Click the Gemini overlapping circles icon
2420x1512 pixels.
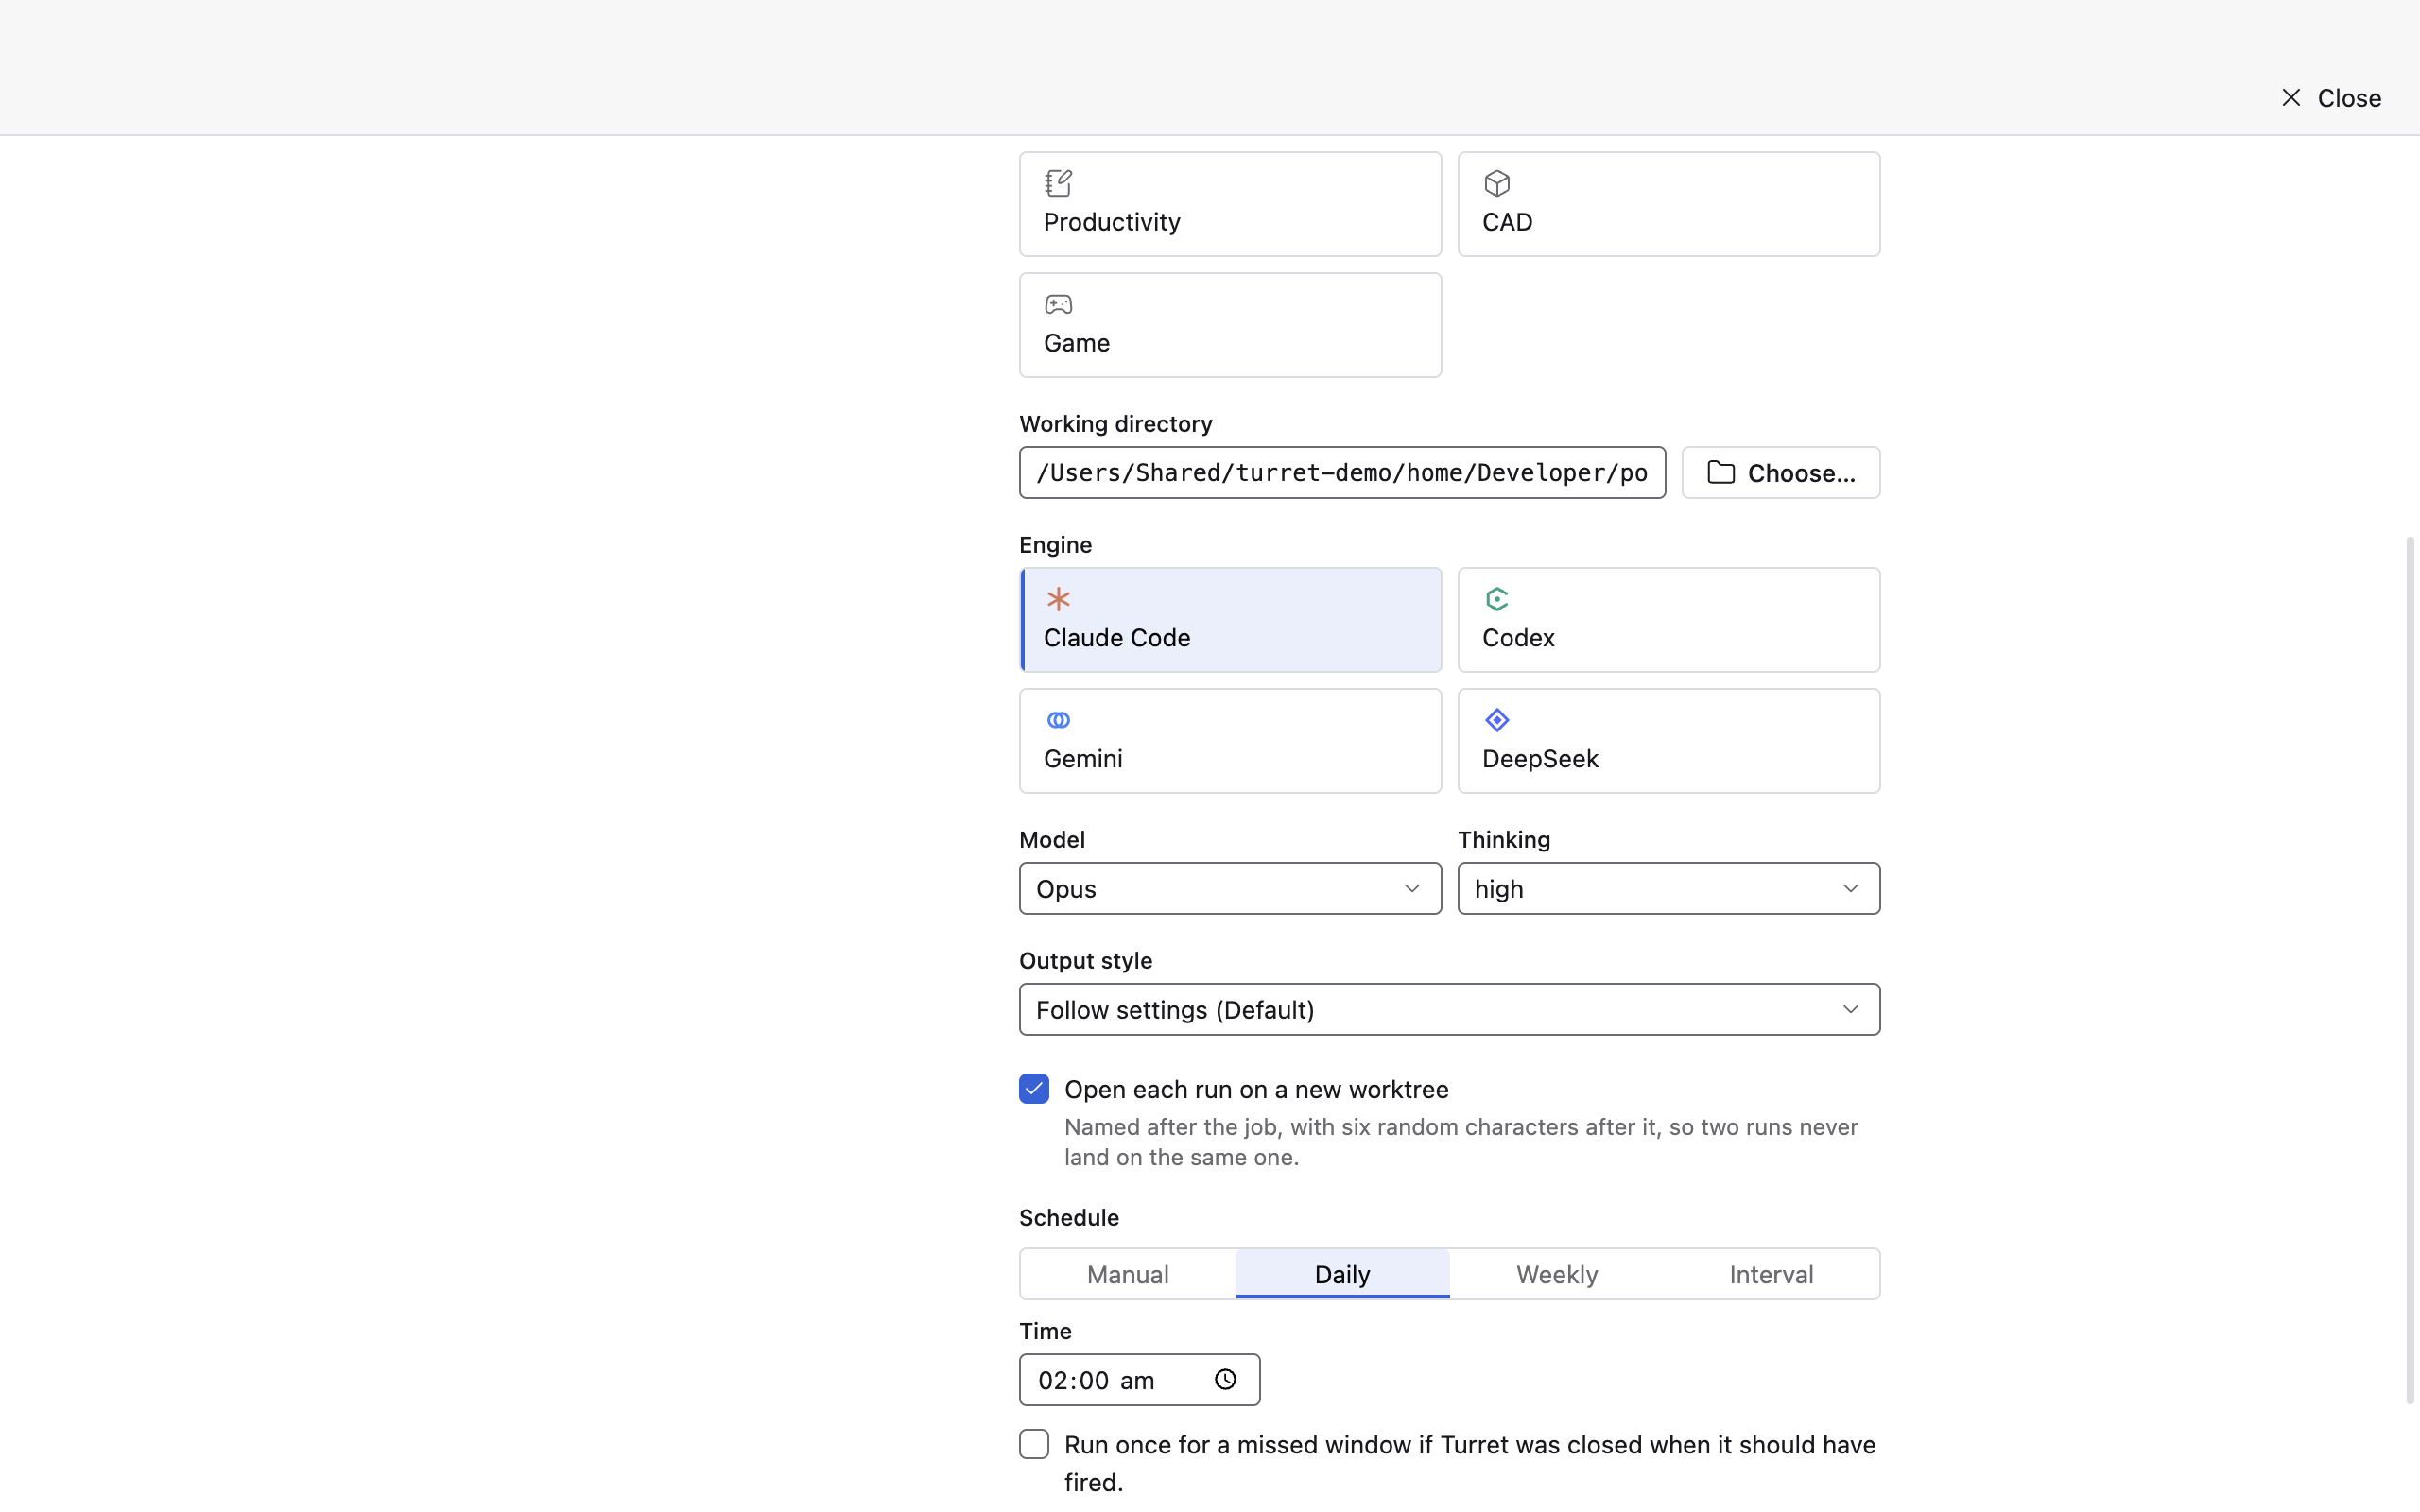tap(1058, 720)
